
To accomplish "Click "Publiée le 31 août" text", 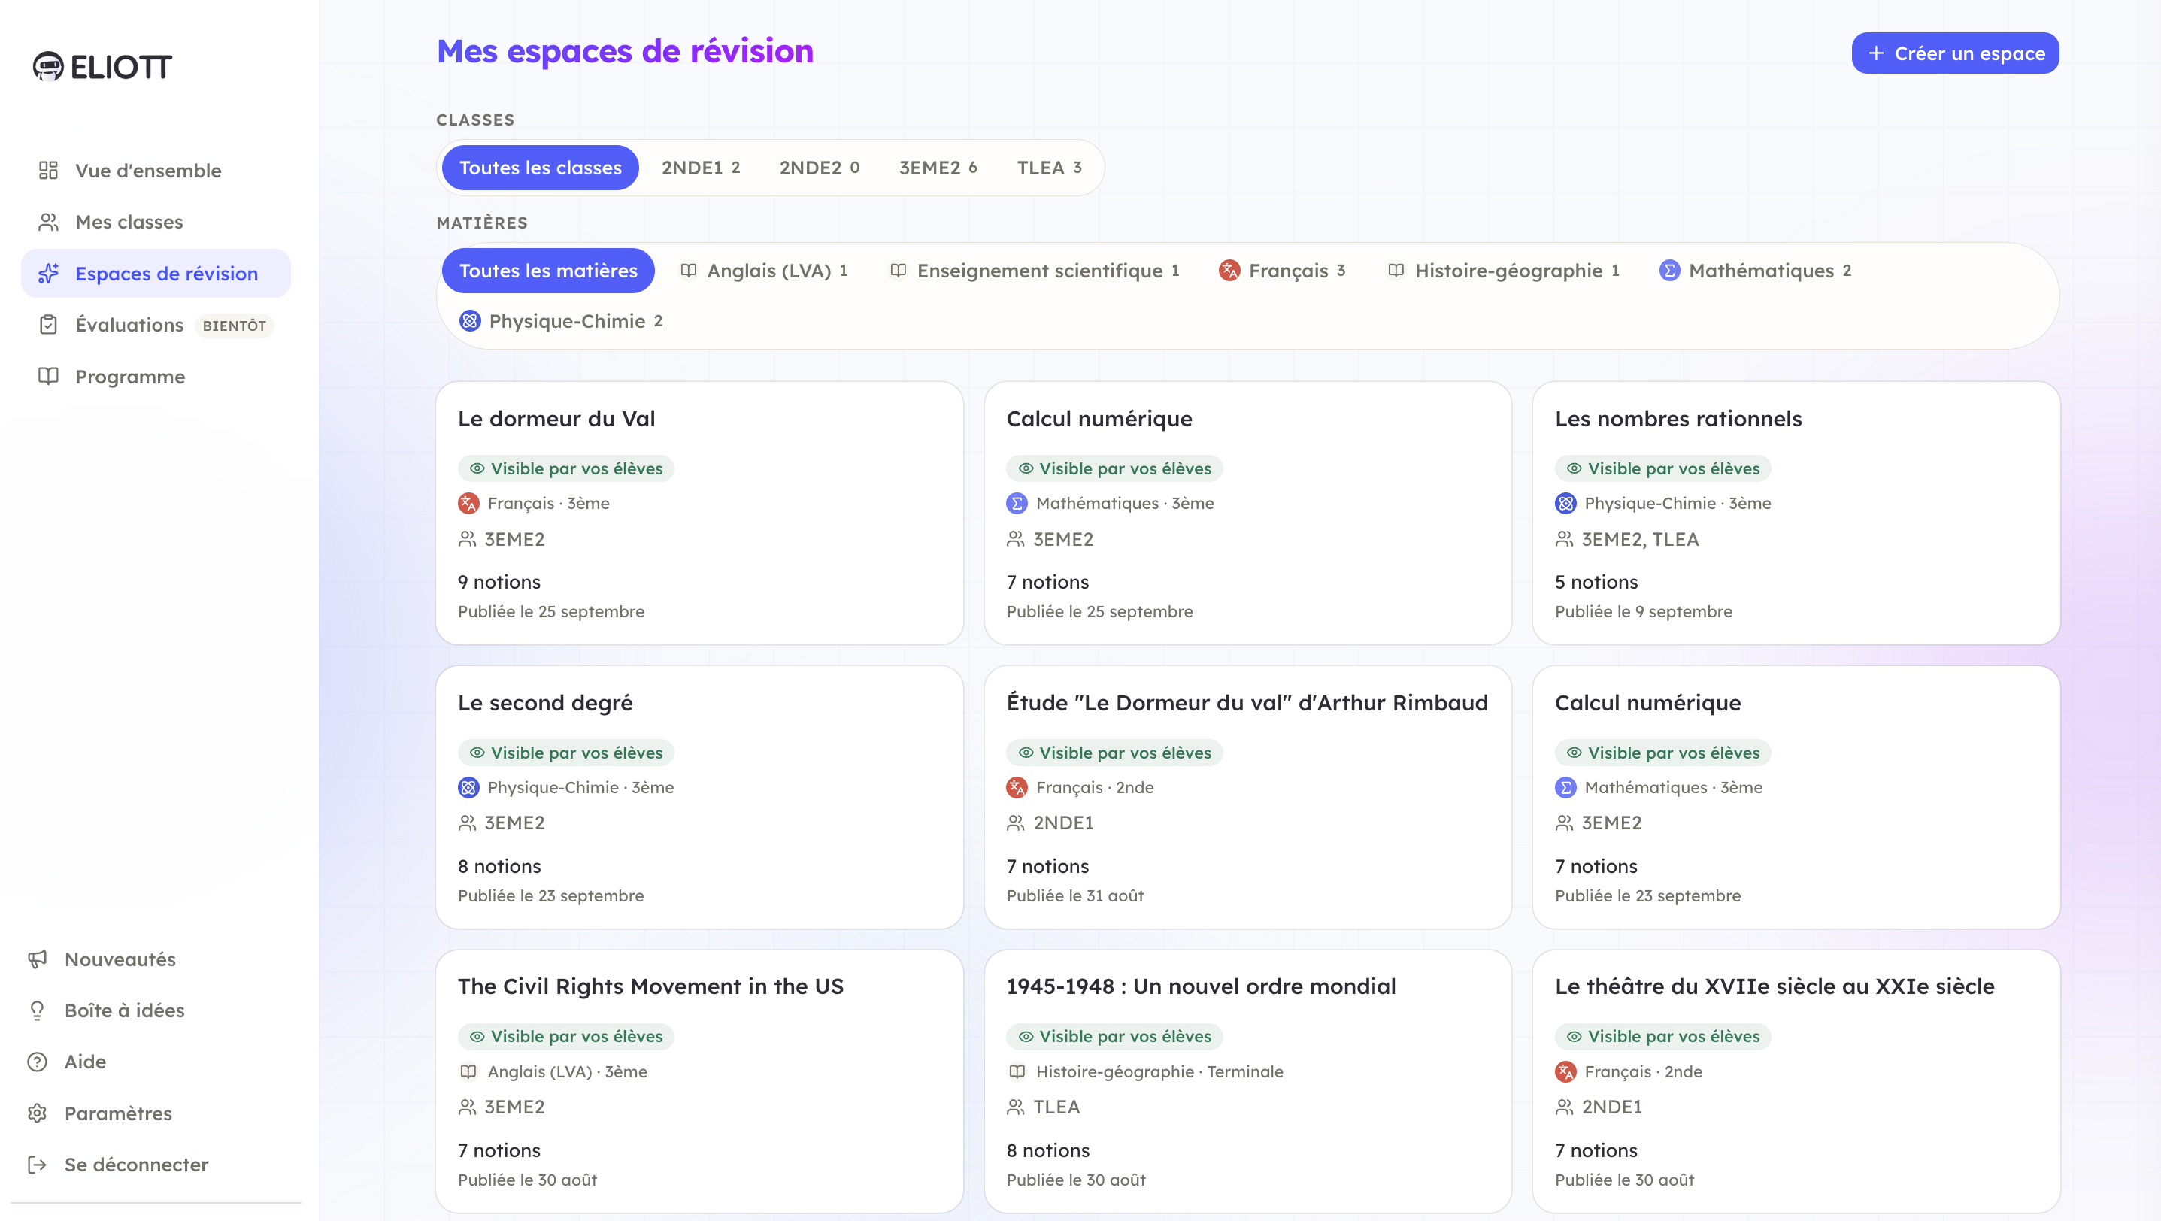I will tap(1075, 895).
